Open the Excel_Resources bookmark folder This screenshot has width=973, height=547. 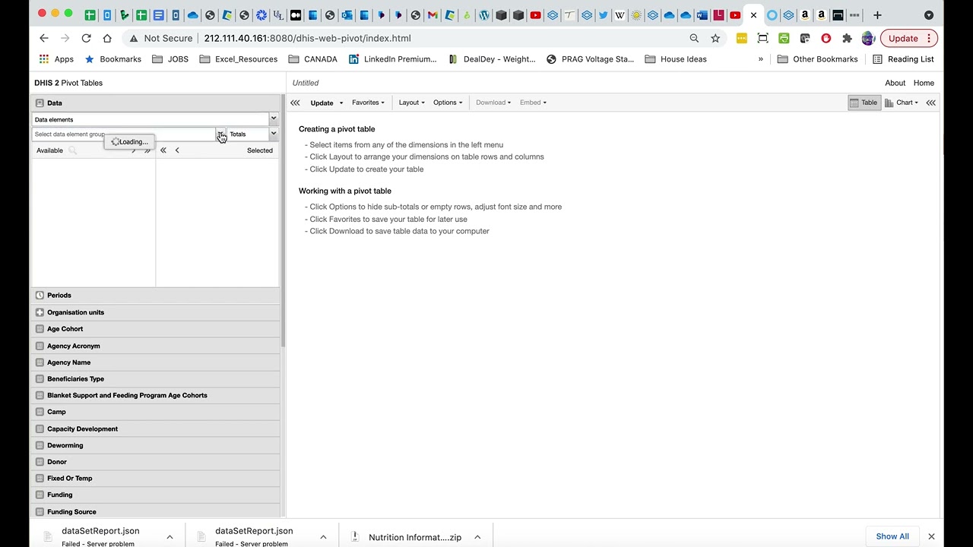point(238,59)
